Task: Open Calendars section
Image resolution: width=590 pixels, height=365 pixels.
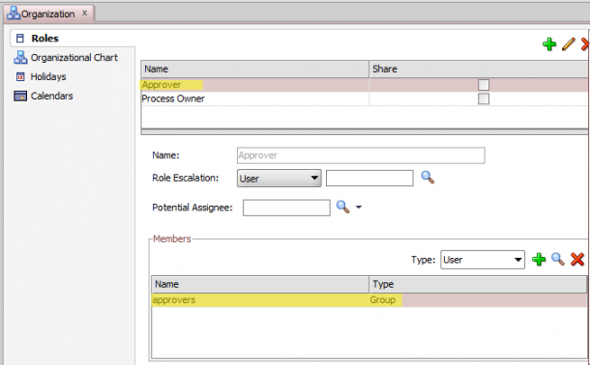Action: [44, 96]
